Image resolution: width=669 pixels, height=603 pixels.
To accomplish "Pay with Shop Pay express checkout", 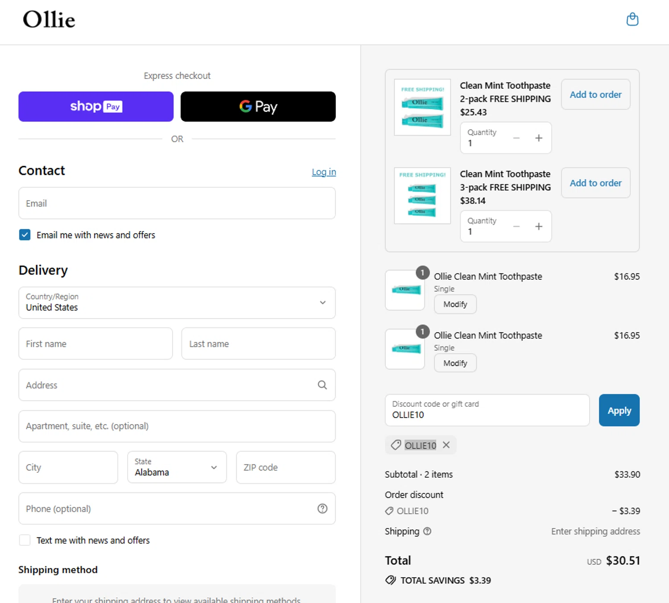I will pyautogui.click(x=96, y=107).
